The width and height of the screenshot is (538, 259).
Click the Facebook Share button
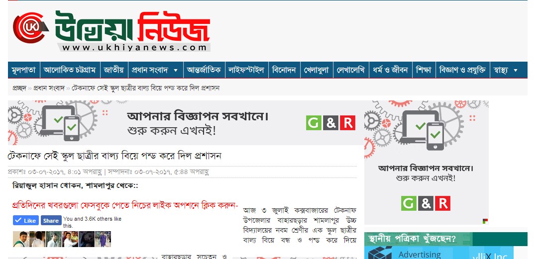tap(51, 221)
